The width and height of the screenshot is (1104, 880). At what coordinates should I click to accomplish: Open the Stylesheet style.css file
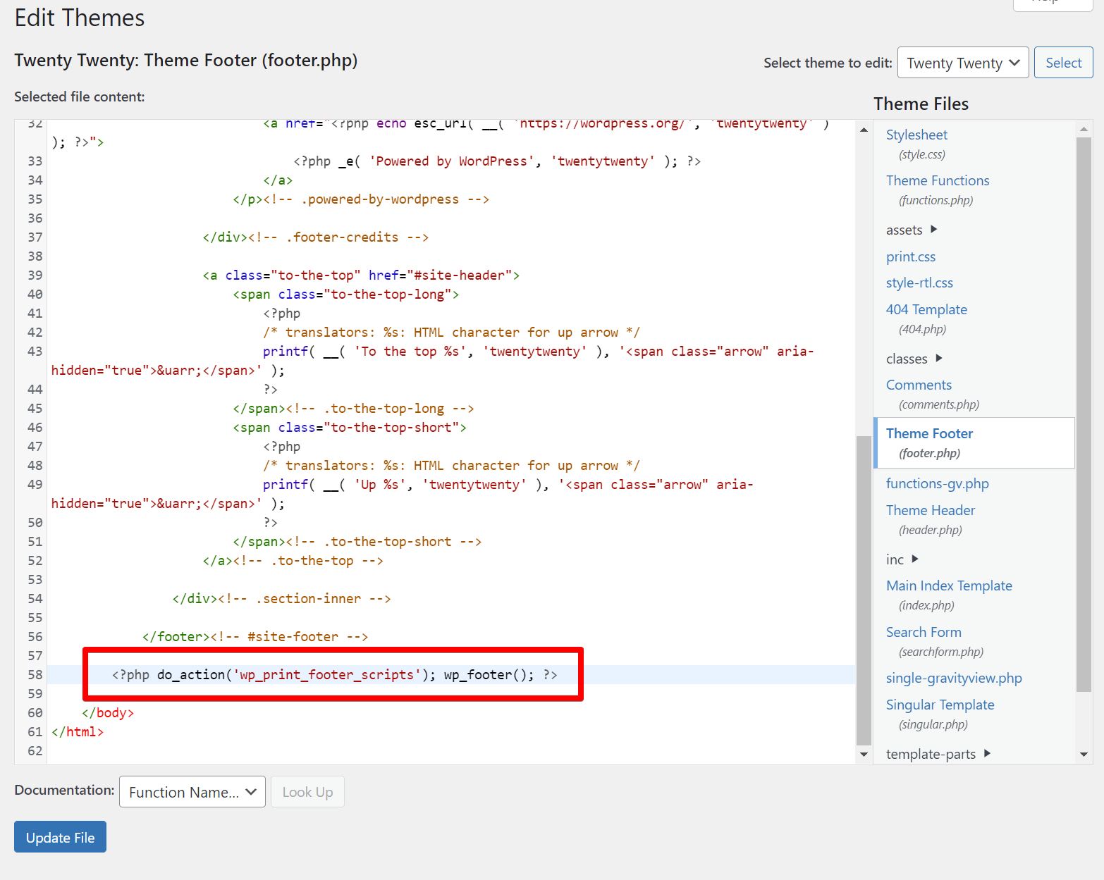coord(916,135)
